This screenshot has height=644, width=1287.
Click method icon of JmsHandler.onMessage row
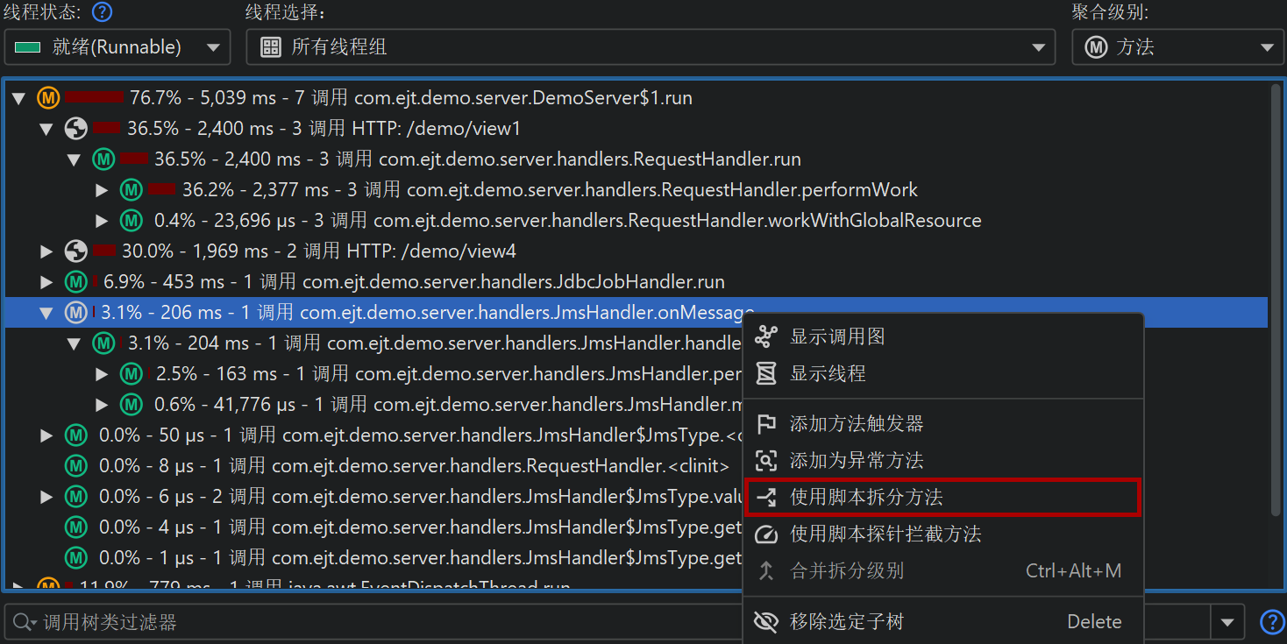(76, 313)
